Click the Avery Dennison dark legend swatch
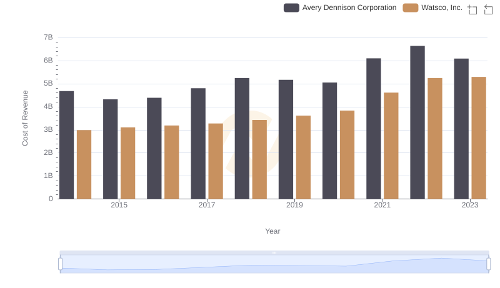The width and height of the screenshot is (500, 288). [291, 7]
